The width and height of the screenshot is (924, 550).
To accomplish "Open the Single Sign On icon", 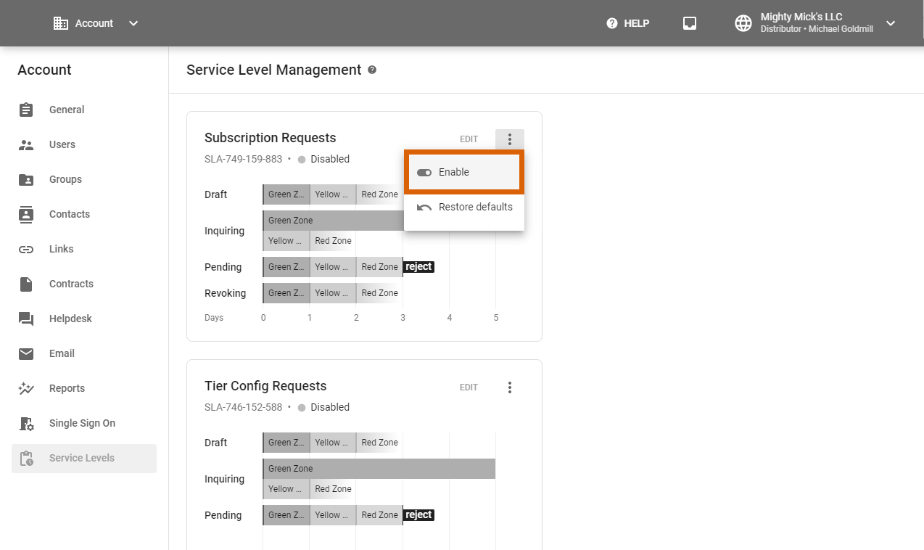I will pyautogui.click(x=26, y=423).
